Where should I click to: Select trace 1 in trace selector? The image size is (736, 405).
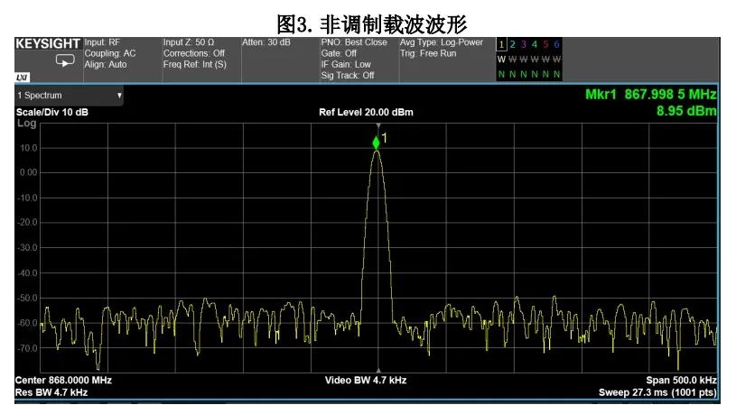point(501,44)
